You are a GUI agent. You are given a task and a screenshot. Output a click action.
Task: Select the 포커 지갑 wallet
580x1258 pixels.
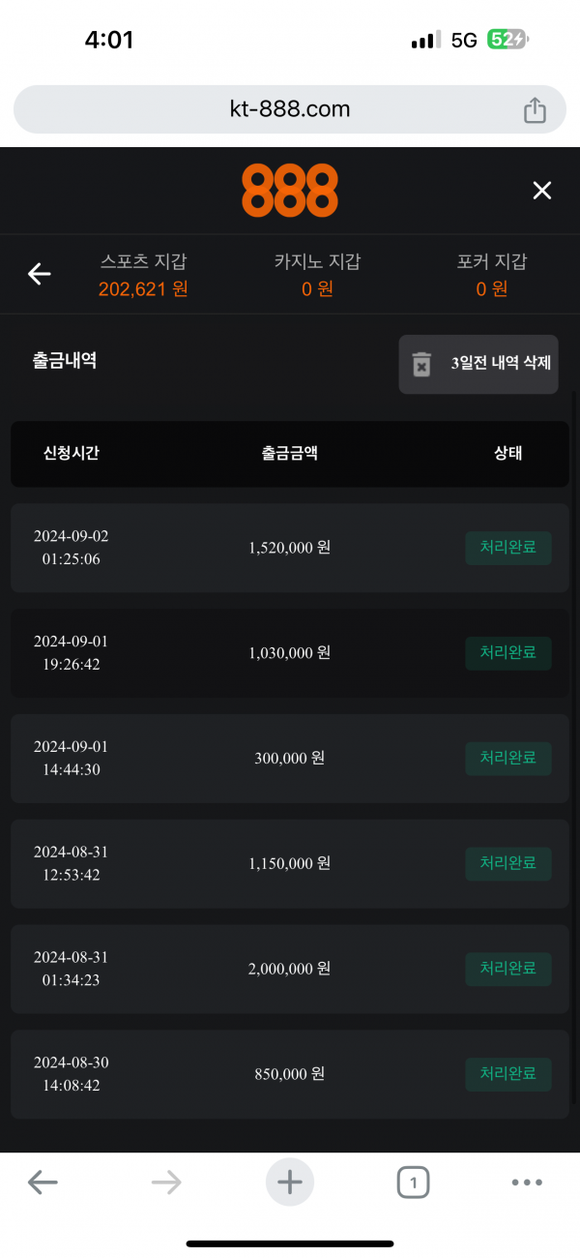(x=492, y=275)
